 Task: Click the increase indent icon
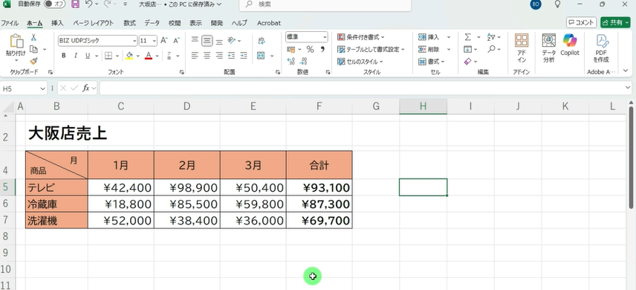244,56
